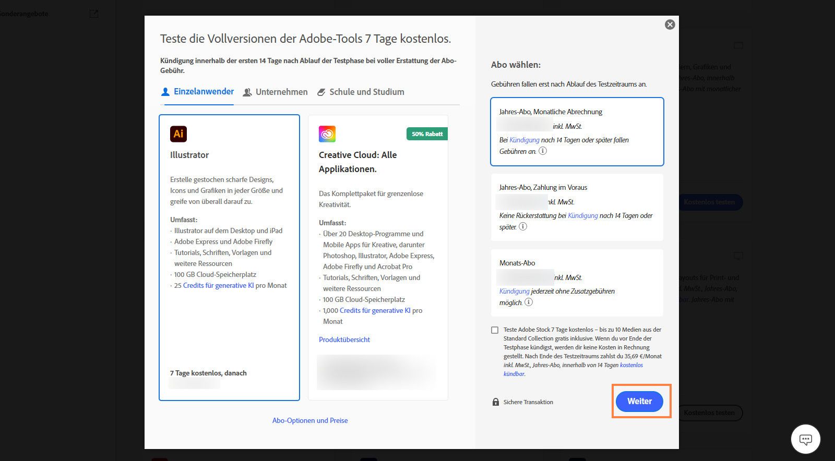Click the Creative Cloud rainbow logo icon
The width and height of the screenshot is (835, 461).
(x=327, y=134)
